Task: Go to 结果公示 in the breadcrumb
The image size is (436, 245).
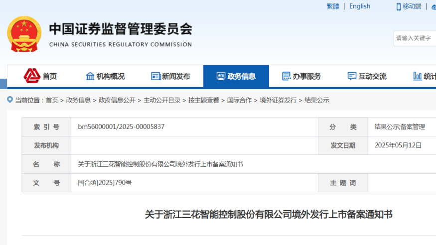Action: click(x=317, y=100)
